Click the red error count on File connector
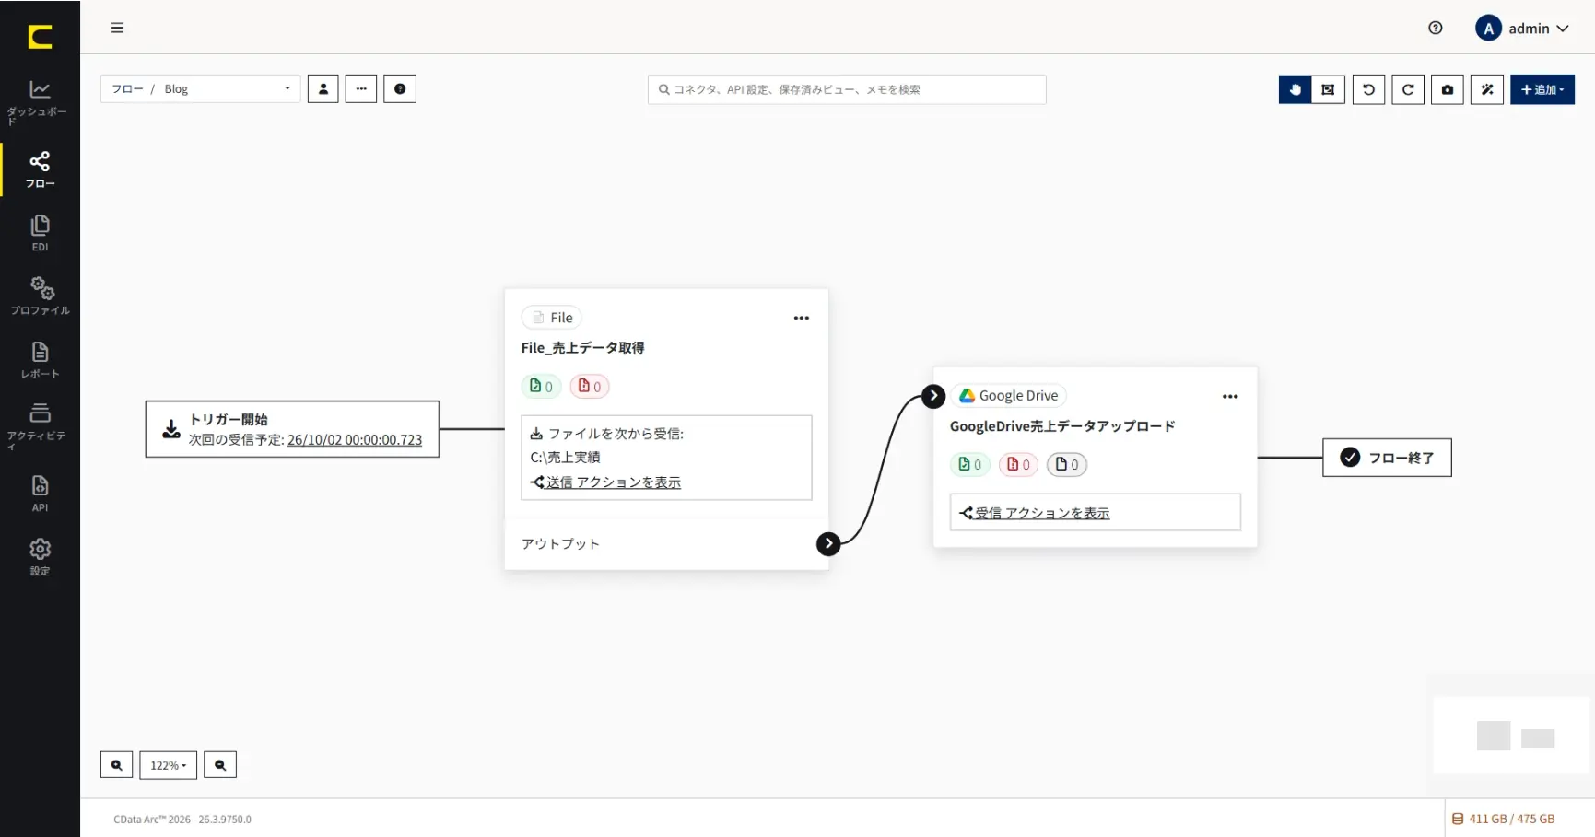 [590, 387]
